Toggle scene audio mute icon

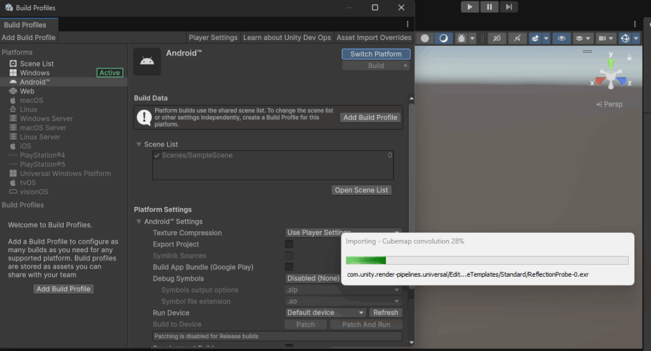pos(517,38)
